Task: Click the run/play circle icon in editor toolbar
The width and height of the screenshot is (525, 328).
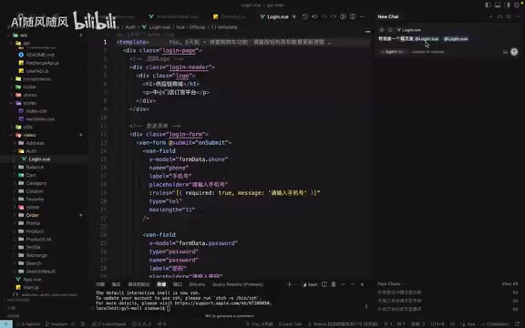Action: (343, 16)
